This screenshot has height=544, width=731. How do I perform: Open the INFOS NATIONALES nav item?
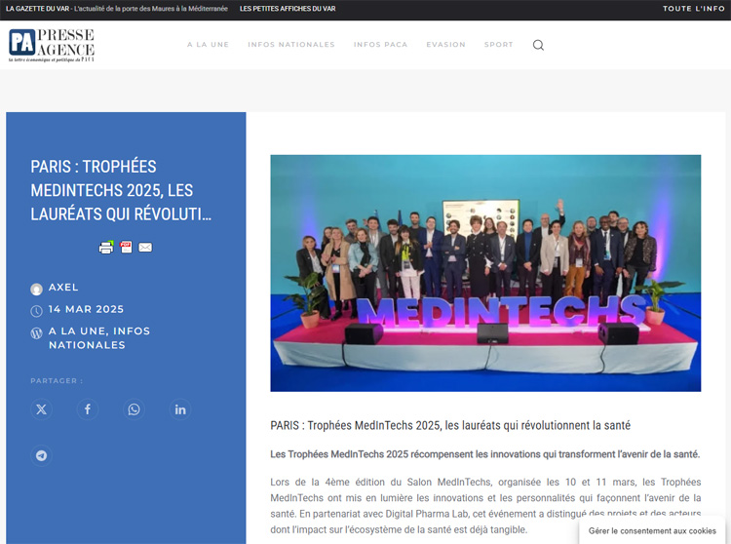point(290,45)
